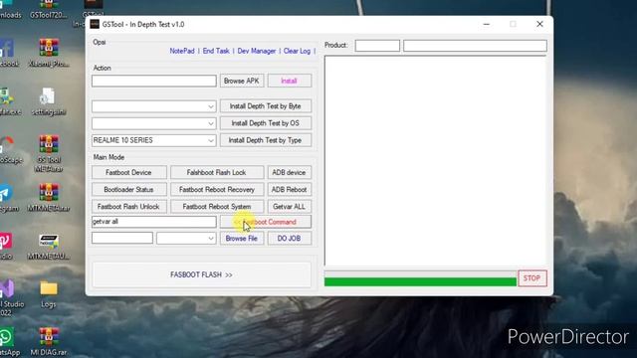Click the FASBOOT FLASH >> button

tap(201, 274)
